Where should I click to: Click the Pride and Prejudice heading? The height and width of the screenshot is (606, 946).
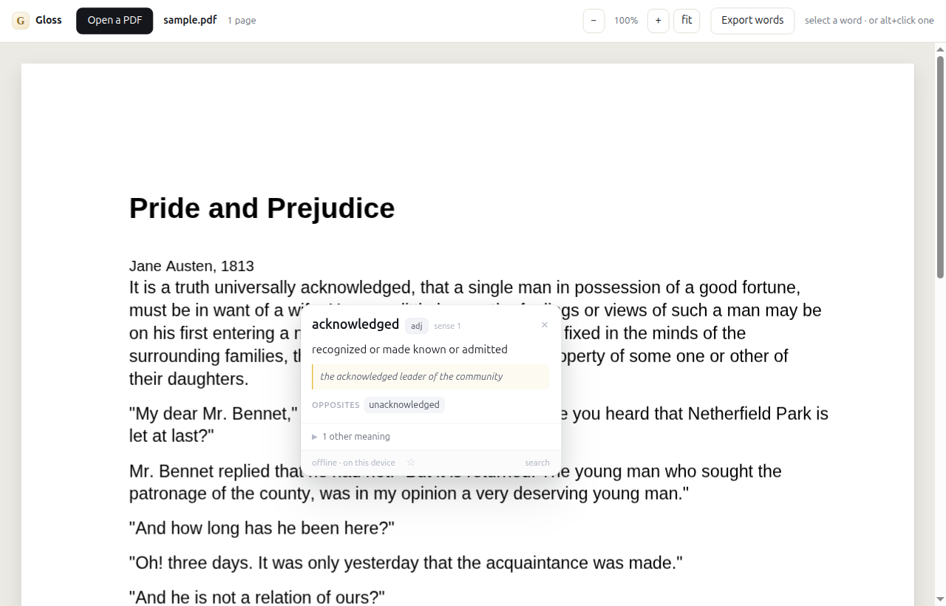262,208
